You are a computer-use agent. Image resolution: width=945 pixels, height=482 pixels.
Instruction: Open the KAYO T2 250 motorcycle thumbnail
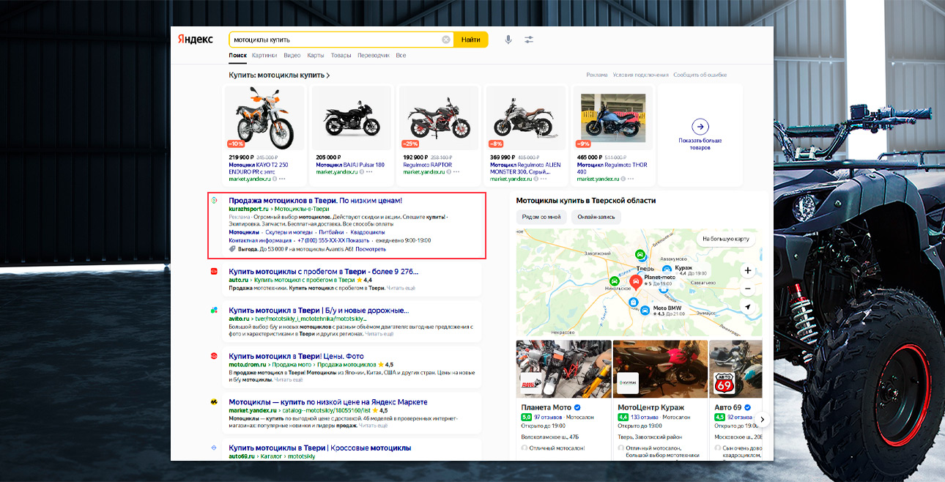[x=264, y=119]
